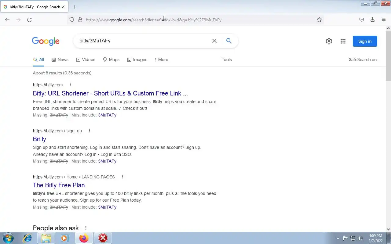Open Windows Media Player from taskbar

[x=65, y=238]
